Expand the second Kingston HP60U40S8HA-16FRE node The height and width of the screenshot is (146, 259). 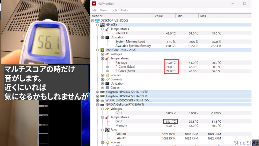(x=98, y=96)
